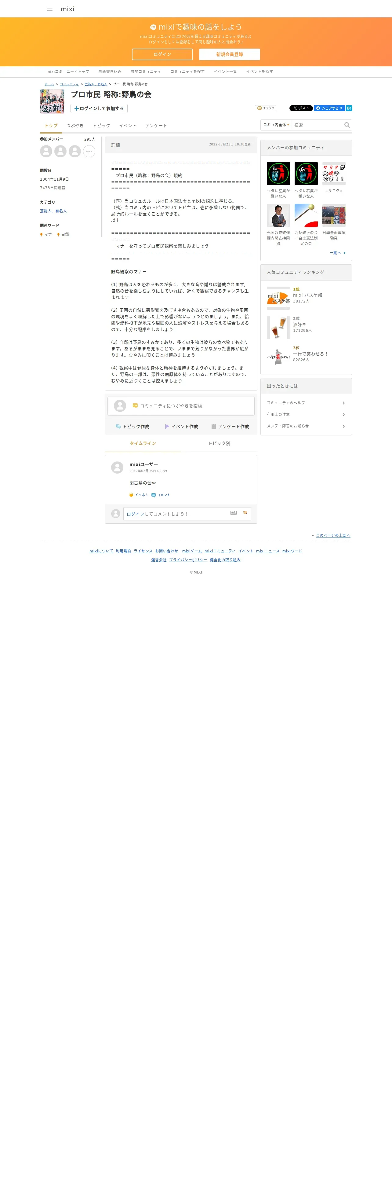Click the ログイン button in banner

click(162, 54)
